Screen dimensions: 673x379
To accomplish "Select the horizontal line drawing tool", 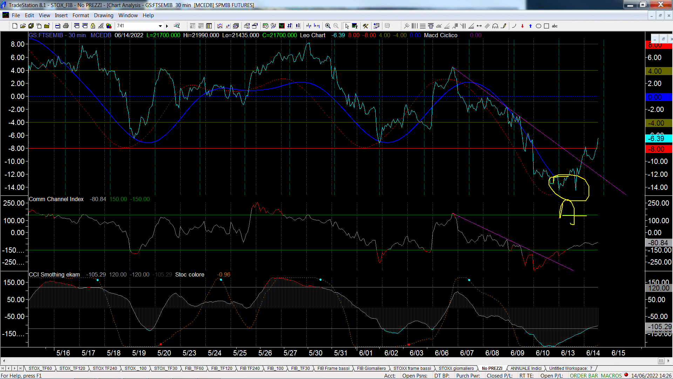I will tap(423, 26).
